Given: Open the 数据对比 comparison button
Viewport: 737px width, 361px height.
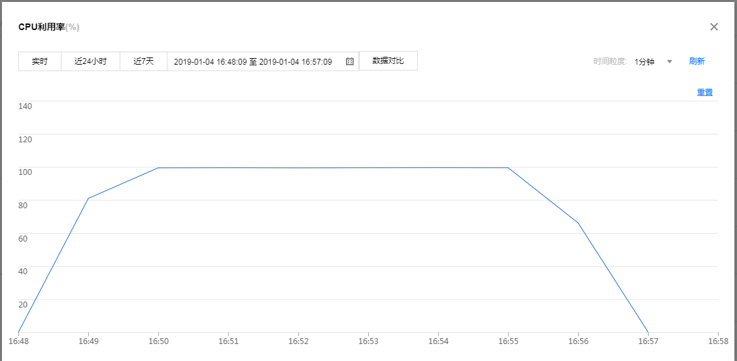Looking at the screenshot, I should click(388, 61).
